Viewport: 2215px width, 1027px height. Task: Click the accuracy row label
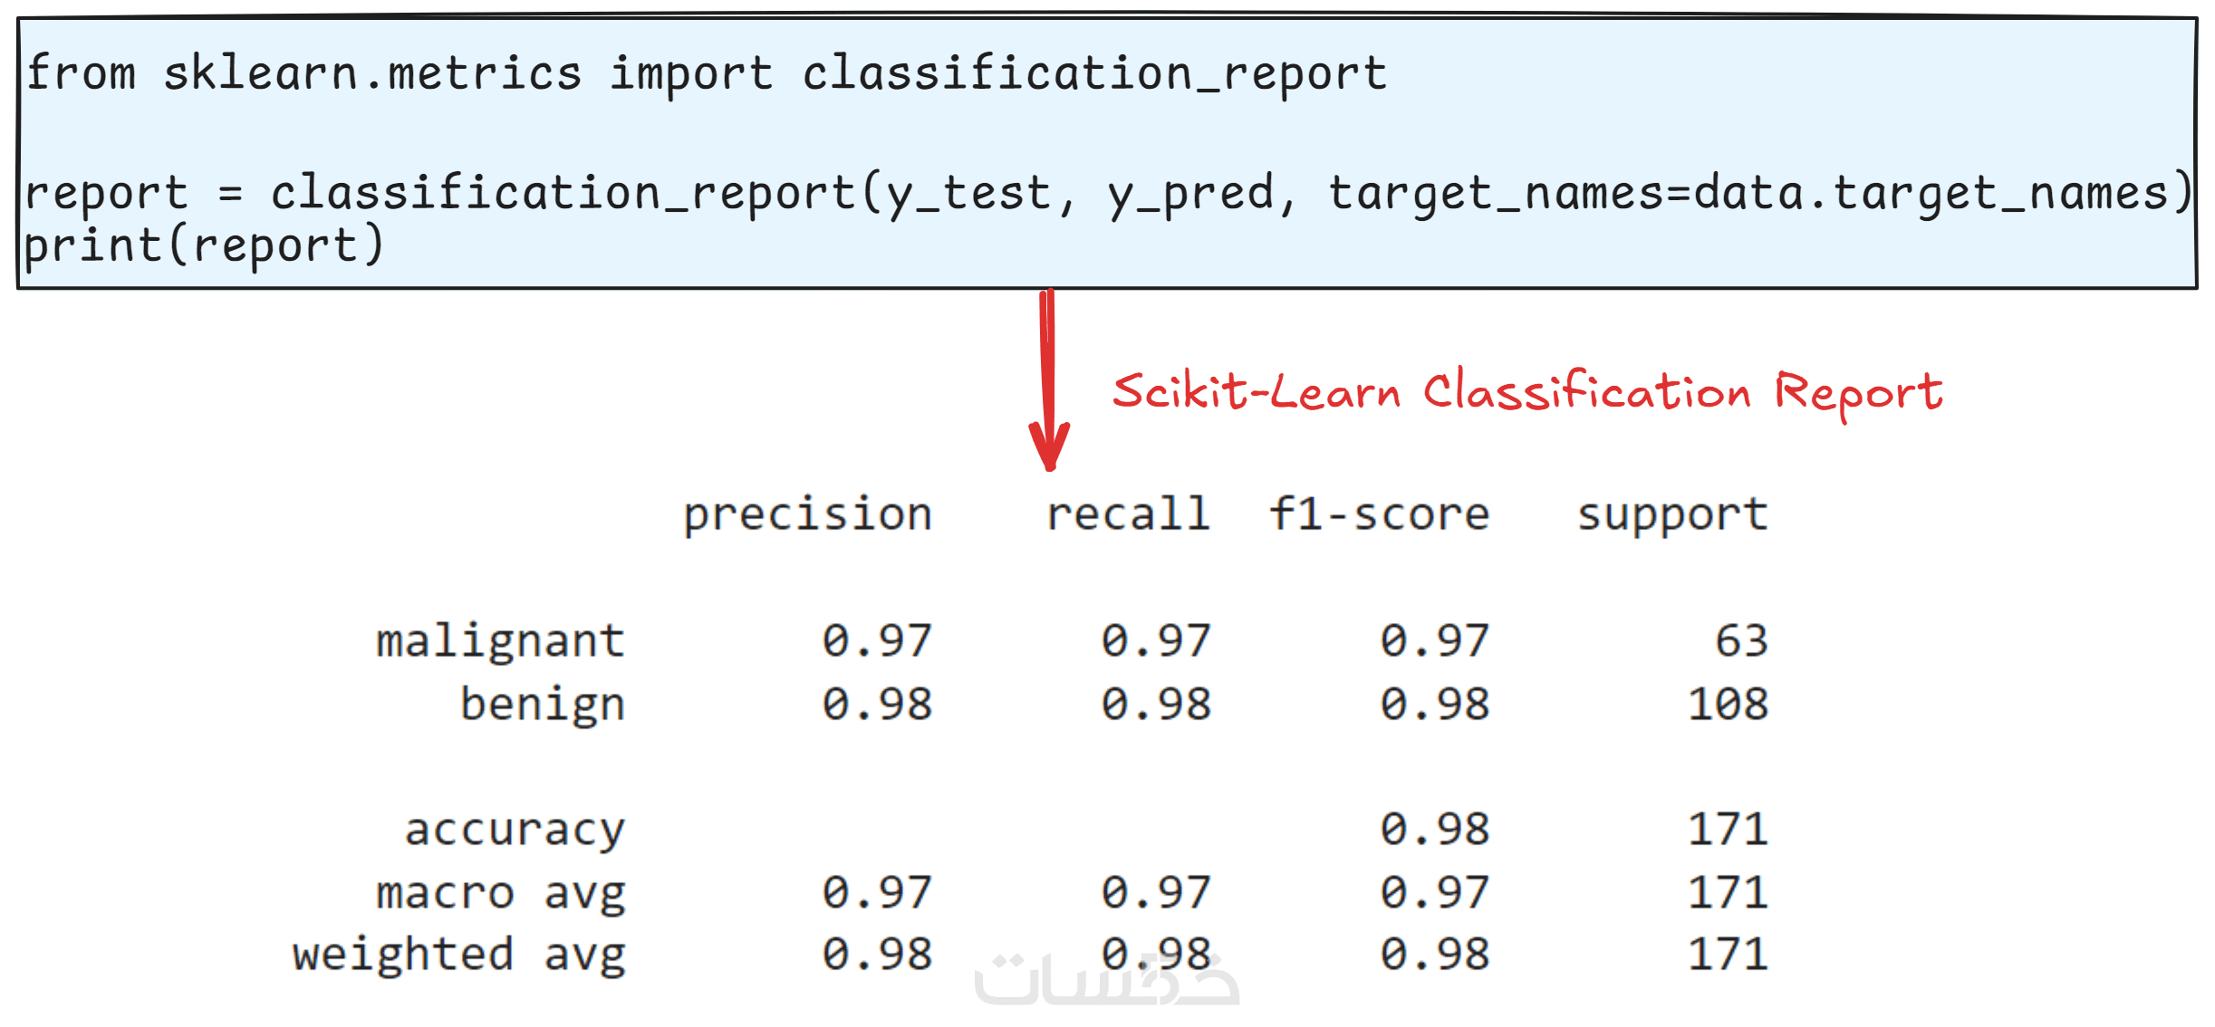point(515,830)
